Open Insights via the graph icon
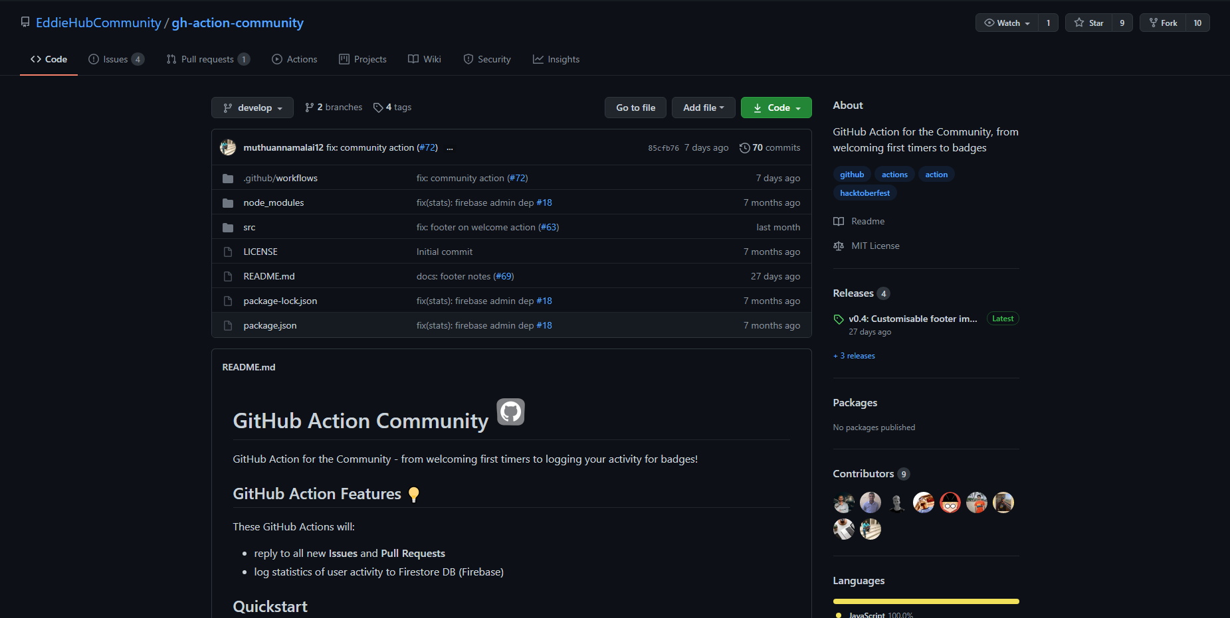 (x=538, y=59)
